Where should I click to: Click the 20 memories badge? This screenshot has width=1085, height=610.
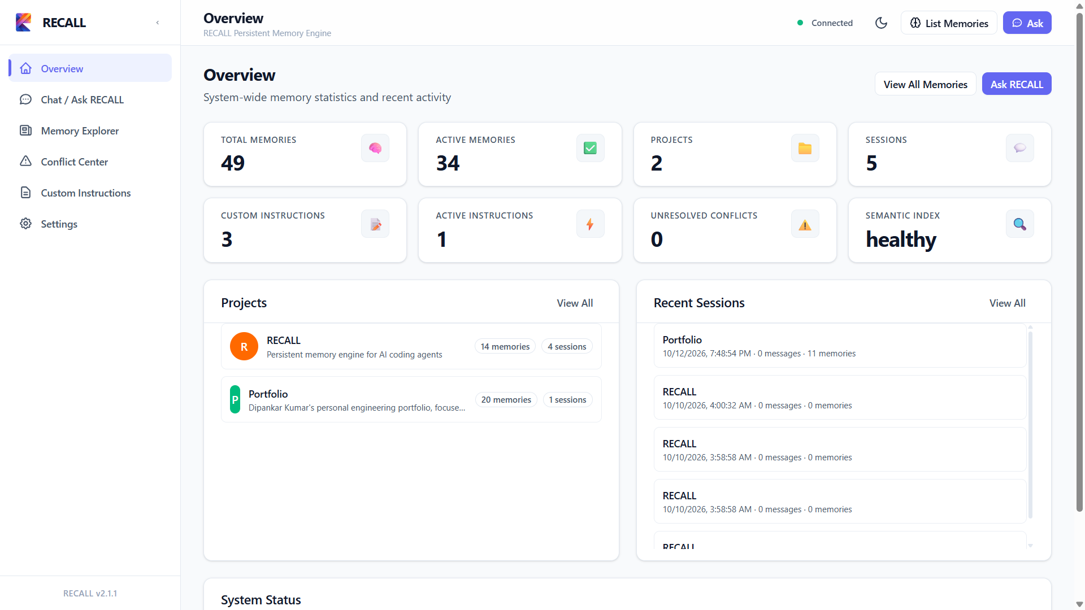pos(506,400)
